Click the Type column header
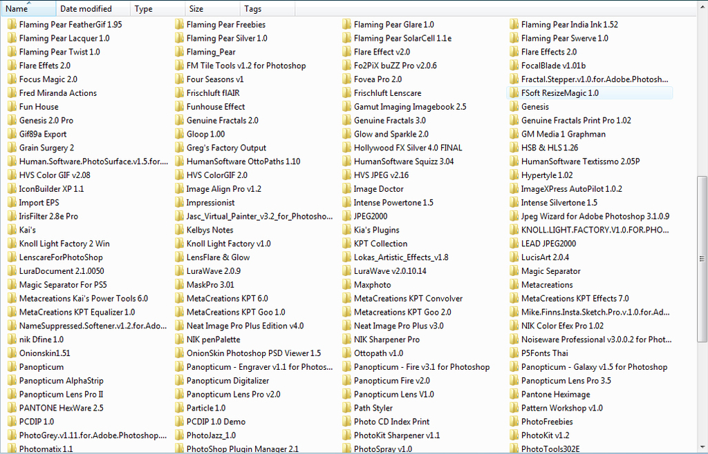The image size is (708, 454). click(x=158, y=8)
